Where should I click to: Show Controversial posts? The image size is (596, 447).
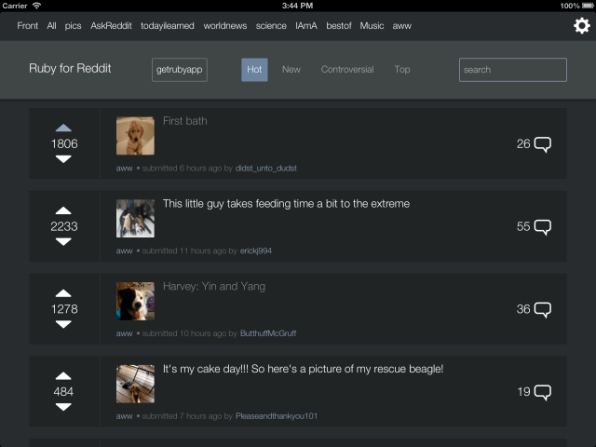pyautogui.click(x=347, y=70)
